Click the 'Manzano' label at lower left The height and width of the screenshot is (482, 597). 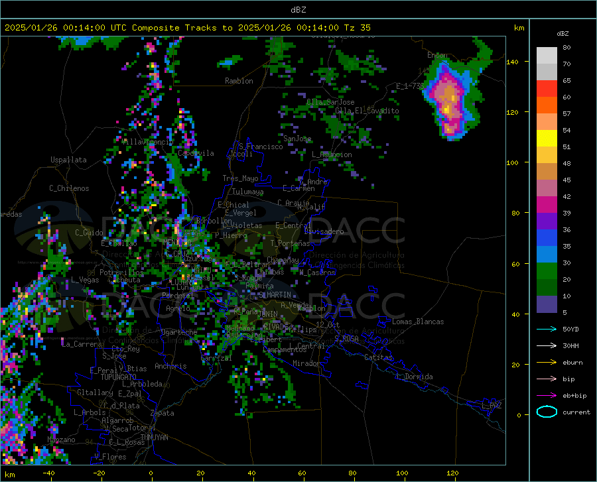(61, 440)
